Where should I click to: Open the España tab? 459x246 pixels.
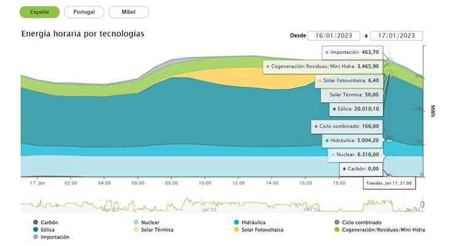click(x=40, y=12)
